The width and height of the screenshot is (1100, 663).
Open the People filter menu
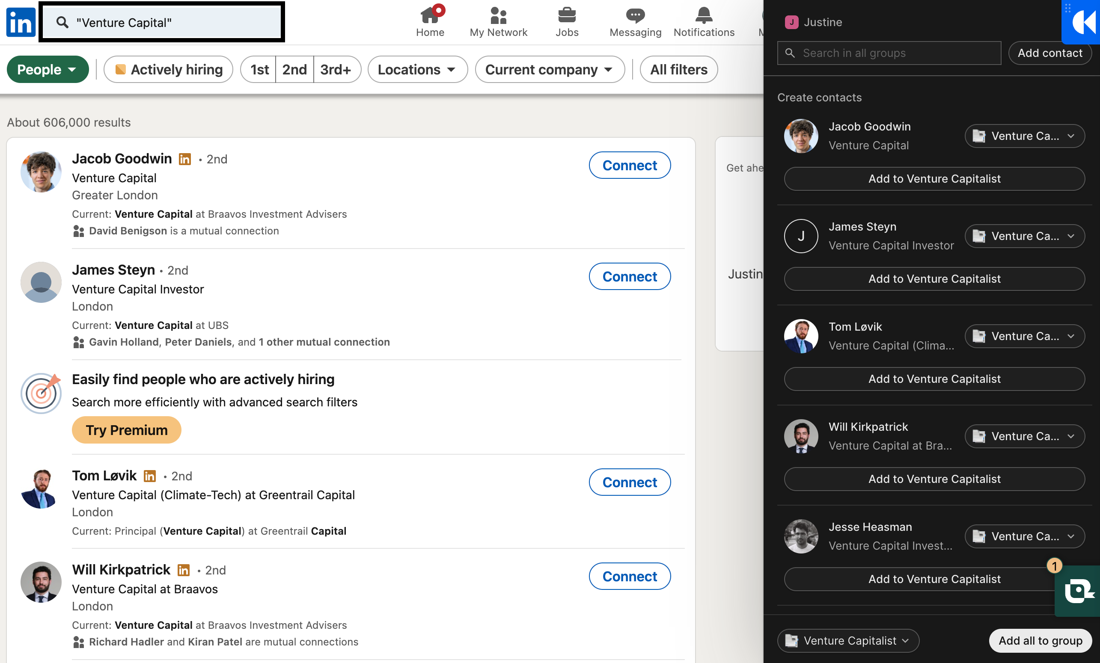(48, 70)
